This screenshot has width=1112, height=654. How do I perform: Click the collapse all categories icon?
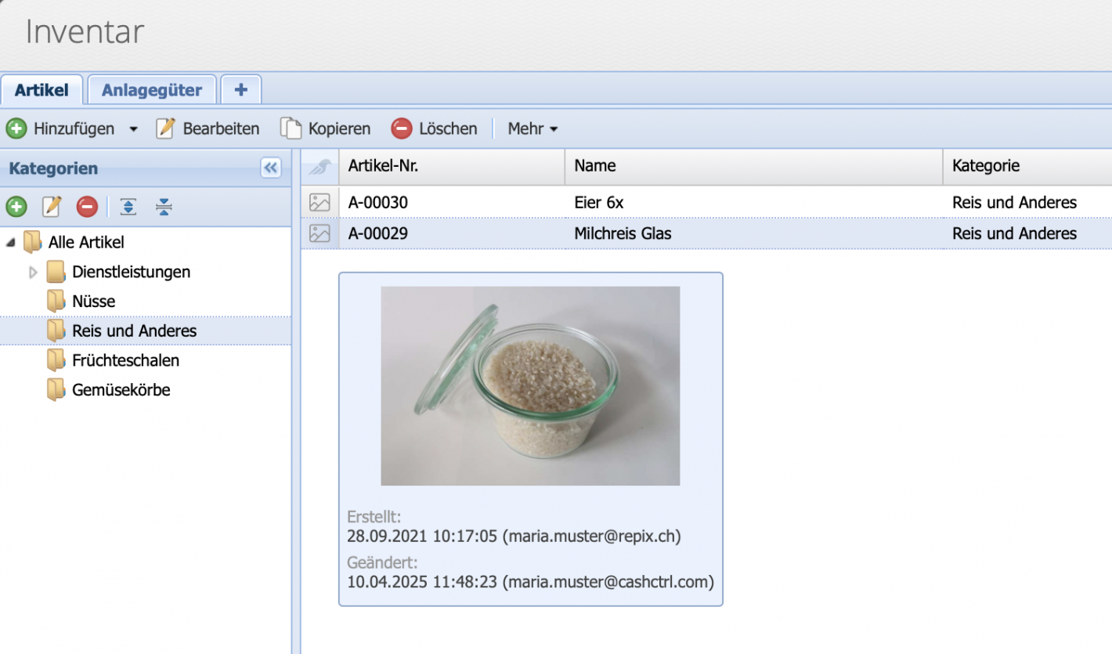pyautogui.click(x=163, y=207)
